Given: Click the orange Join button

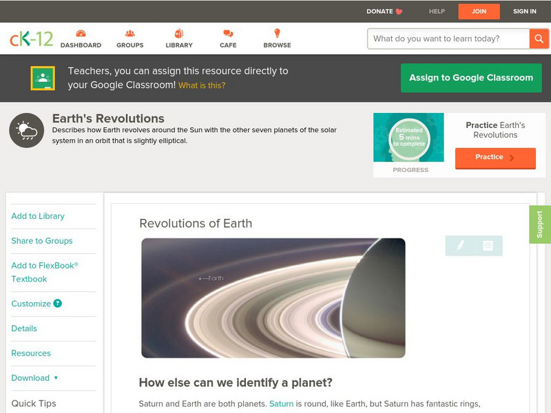Looking at the screenshot, I should (479, 11).
